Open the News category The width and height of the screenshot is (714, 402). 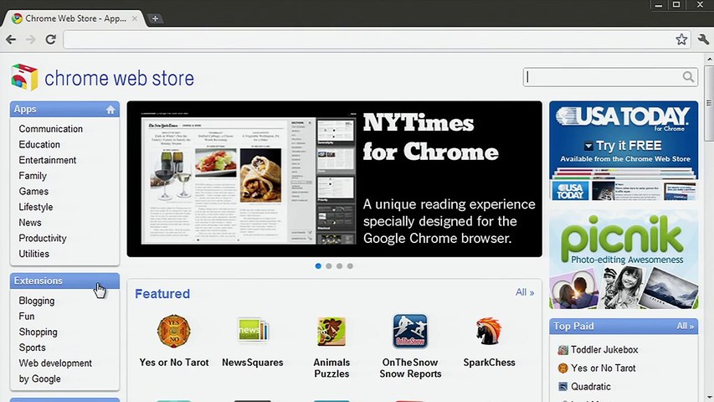click(30, 223)
